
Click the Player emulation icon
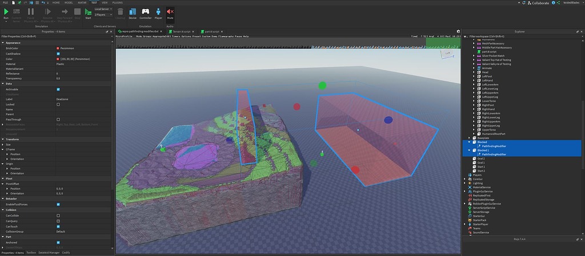click(x=158, y=12)
